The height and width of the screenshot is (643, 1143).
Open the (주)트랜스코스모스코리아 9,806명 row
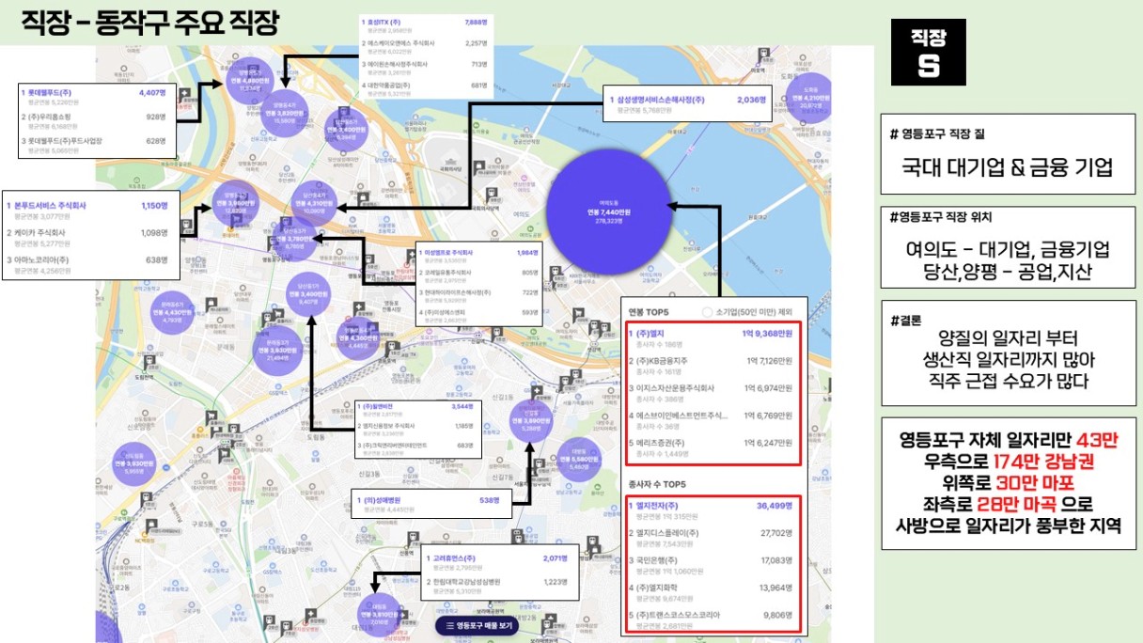(x=712, y=619)
